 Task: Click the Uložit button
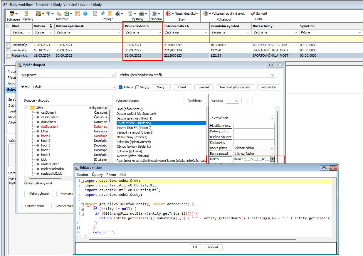click(182, 87)
